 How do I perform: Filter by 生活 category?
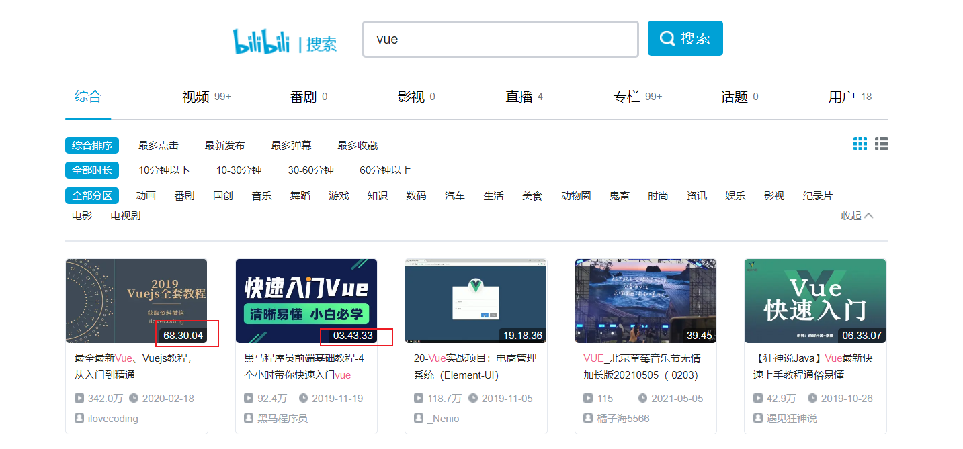coord(493,196)
